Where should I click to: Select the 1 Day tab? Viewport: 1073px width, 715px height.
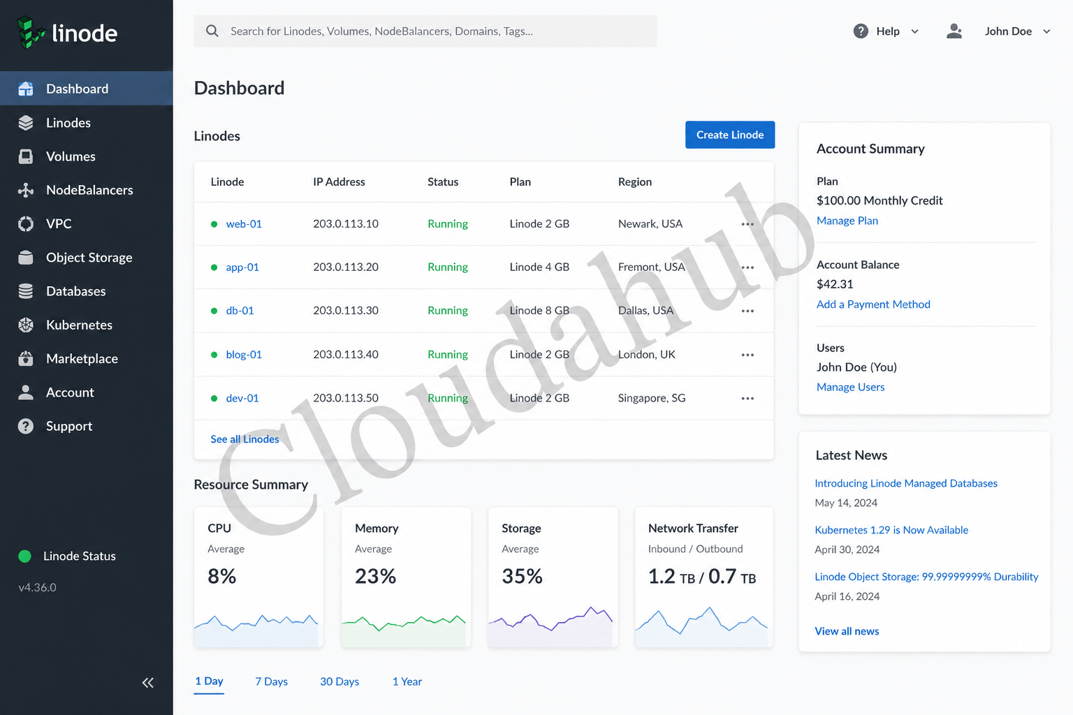[x=209, y=681]
